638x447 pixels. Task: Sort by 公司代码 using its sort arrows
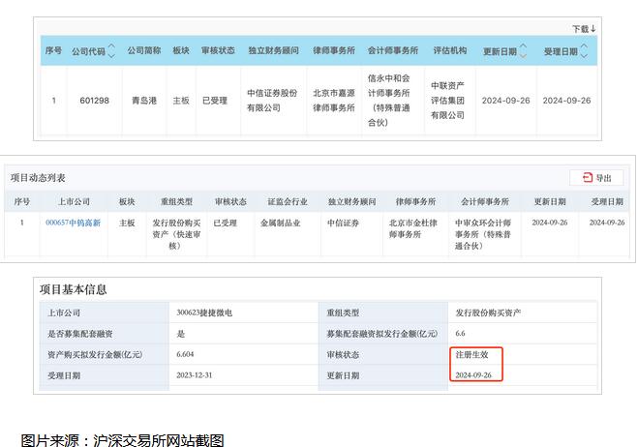tap(110, 50)
